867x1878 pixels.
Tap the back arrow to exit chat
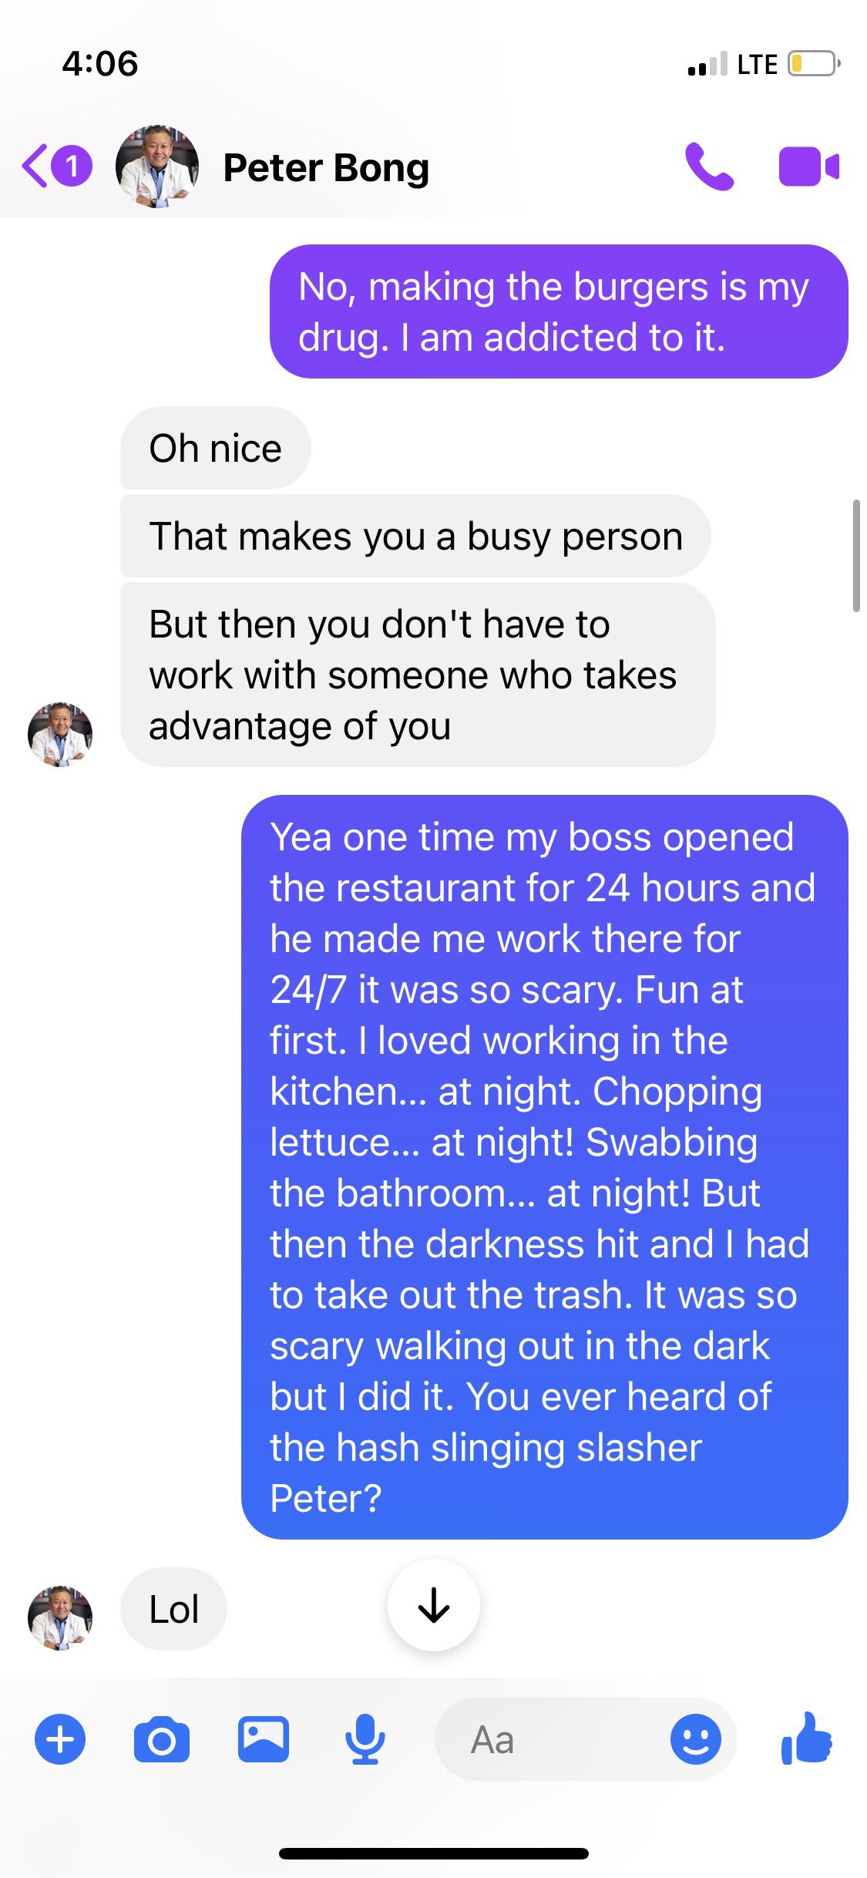point(35,167)
